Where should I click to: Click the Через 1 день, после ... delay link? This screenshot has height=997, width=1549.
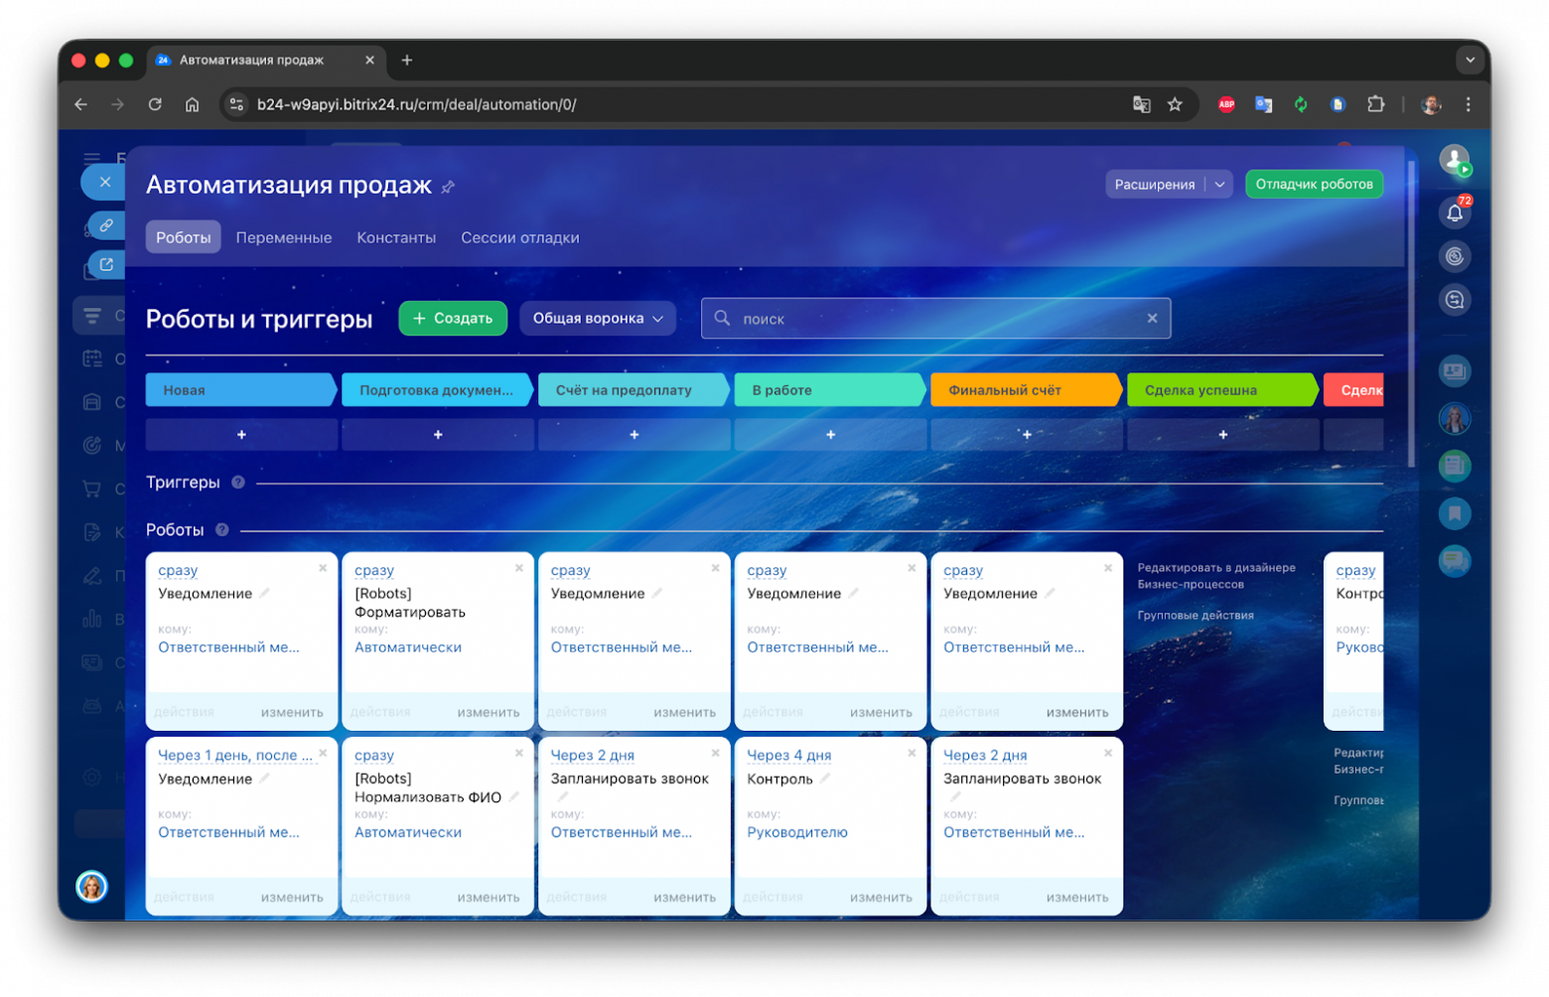(235, 756)
